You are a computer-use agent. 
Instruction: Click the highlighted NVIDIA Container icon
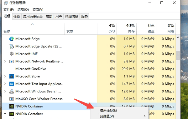tap(12, 106)
